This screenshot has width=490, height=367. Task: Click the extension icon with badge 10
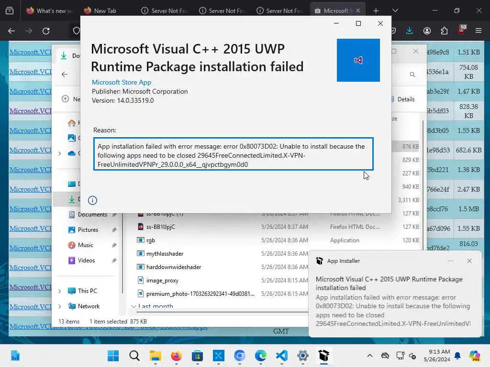point(462,30)
